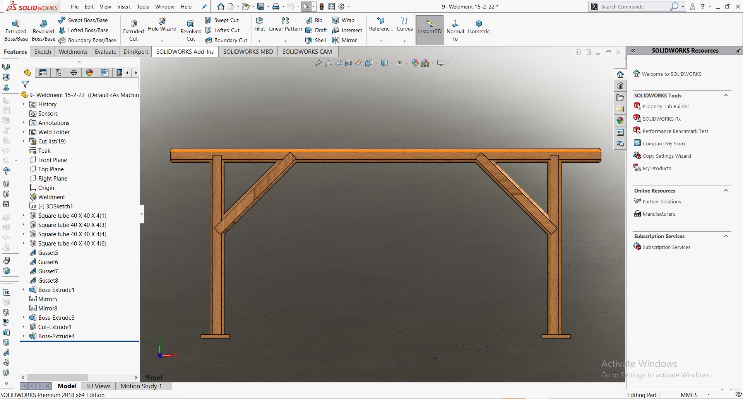This screenshot has width=743, height=399.
Task: Open the Hole Wizard dropdown arrow
Action: click(162, 41)
